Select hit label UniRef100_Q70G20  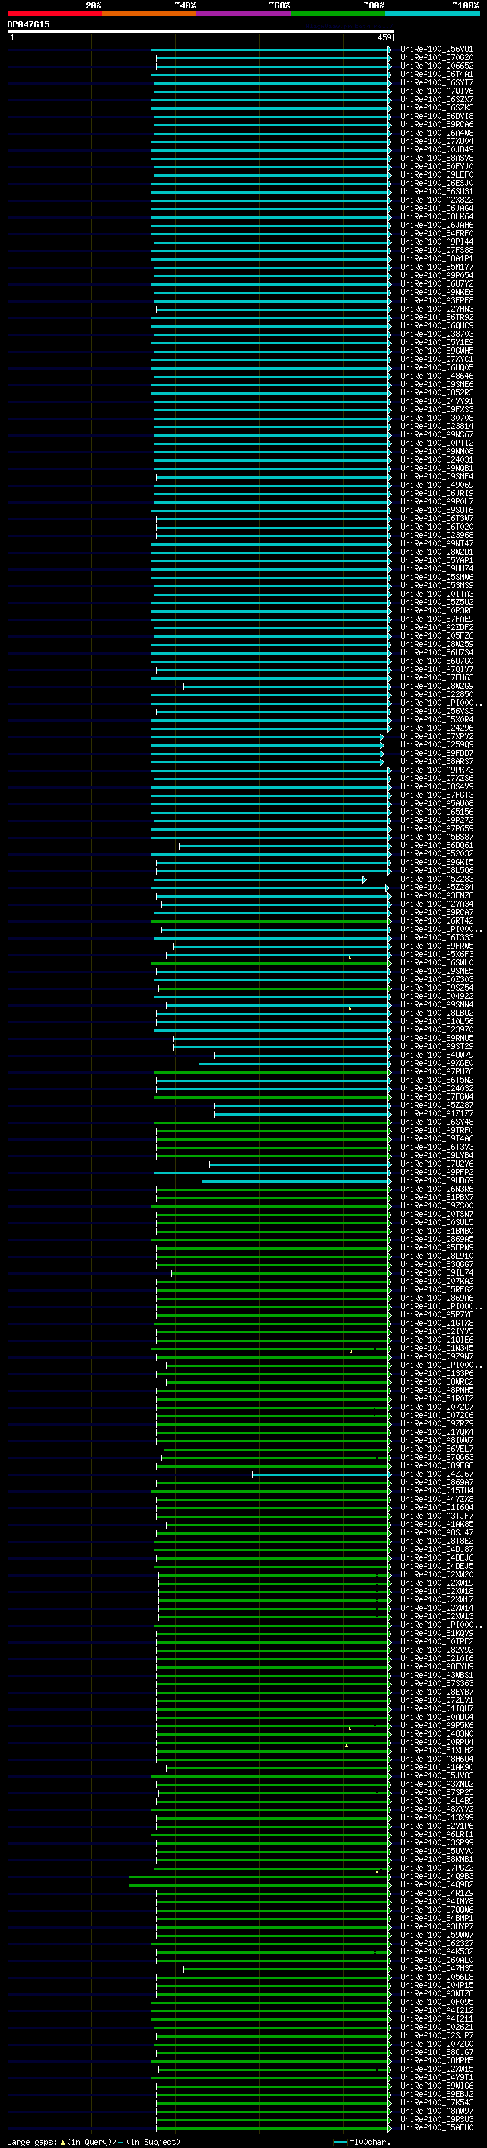[436, 58]
